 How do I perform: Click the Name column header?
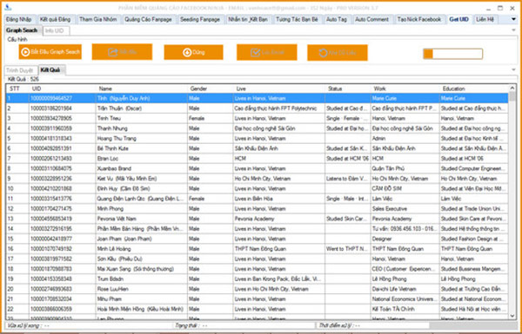(142, 88)
